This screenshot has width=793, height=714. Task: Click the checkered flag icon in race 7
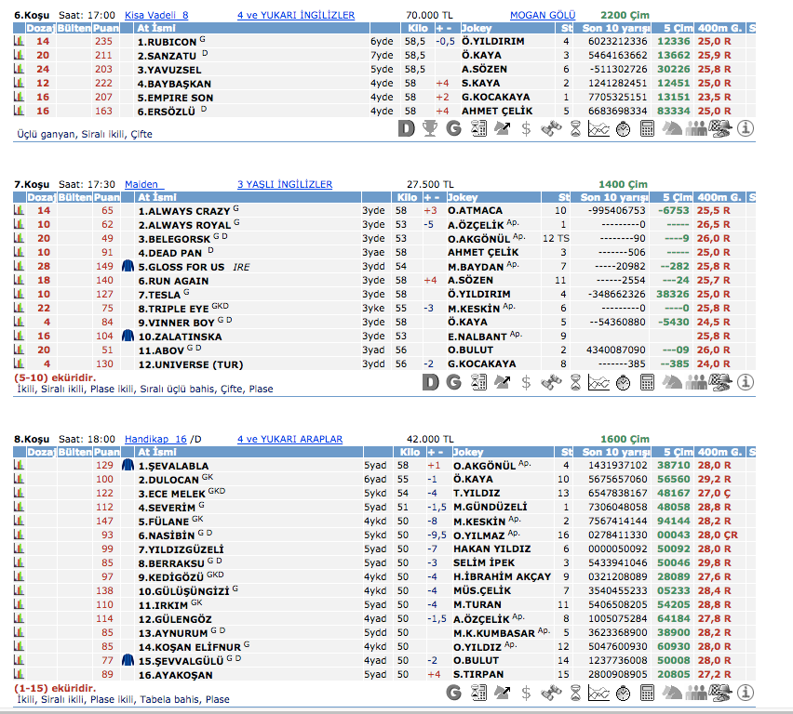pyautogui.click(x=719, y=382)
